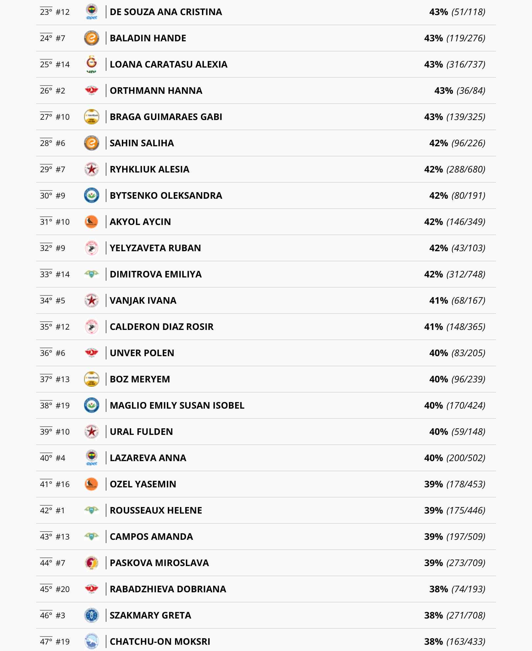Click the light blue logo next to Chatchu-On Moksri
The height and width of the screenshot is (651, 532).
(x=92, y=641)
